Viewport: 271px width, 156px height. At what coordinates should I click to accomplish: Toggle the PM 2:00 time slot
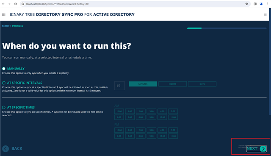click(141, 130)
